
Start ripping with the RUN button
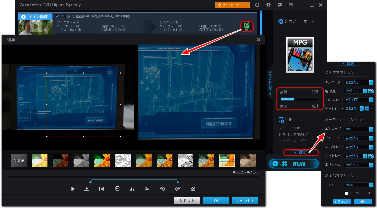coord(294,164)
